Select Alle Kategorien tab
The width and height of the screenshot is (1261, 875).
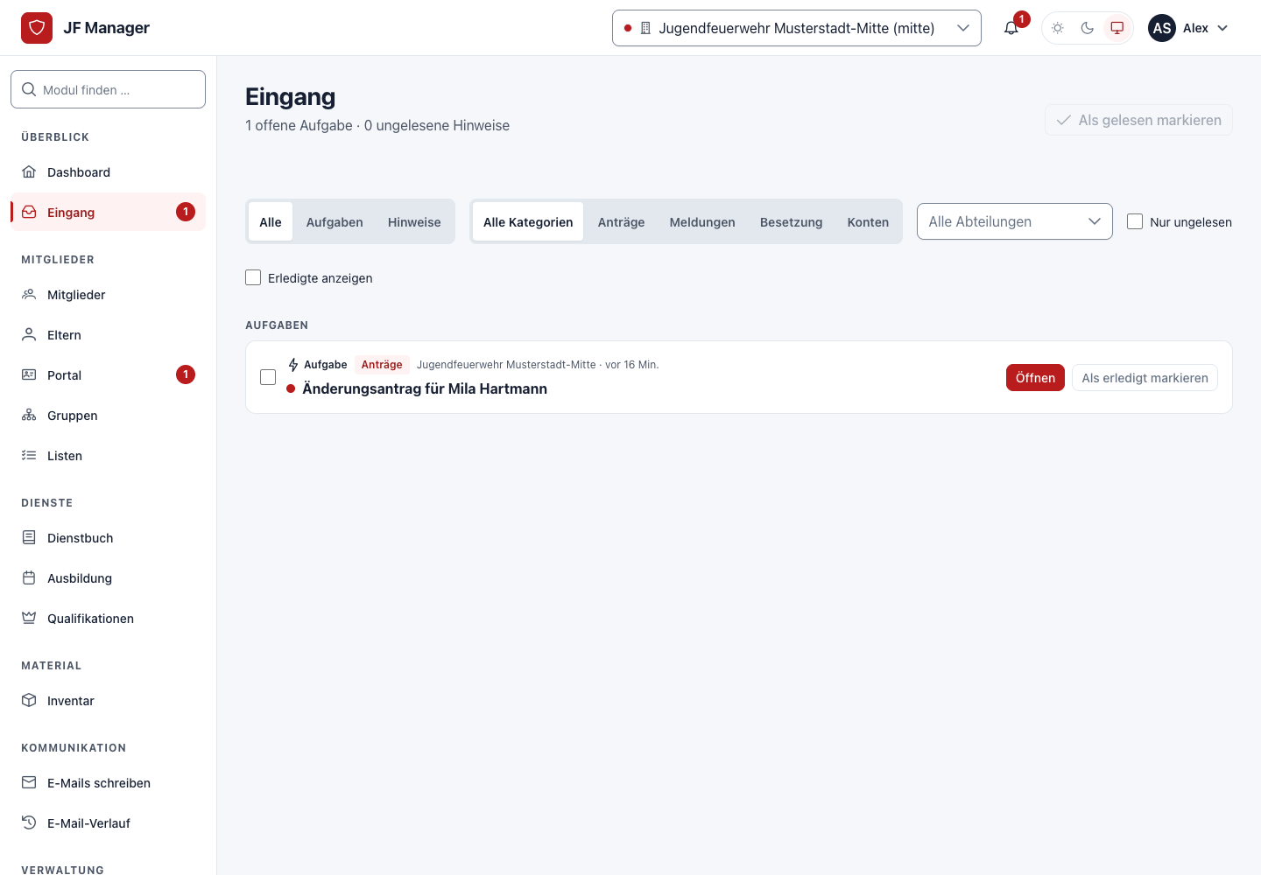528,222
